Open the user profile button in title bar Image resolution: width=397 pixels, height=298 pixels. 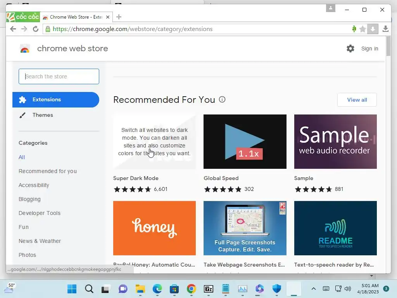330,8
